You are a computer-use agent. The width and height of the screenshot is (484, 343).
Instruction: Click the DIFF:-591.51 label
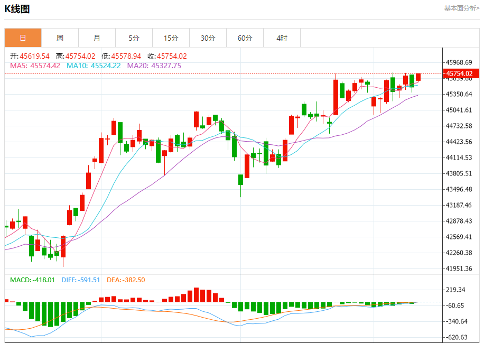81,280
